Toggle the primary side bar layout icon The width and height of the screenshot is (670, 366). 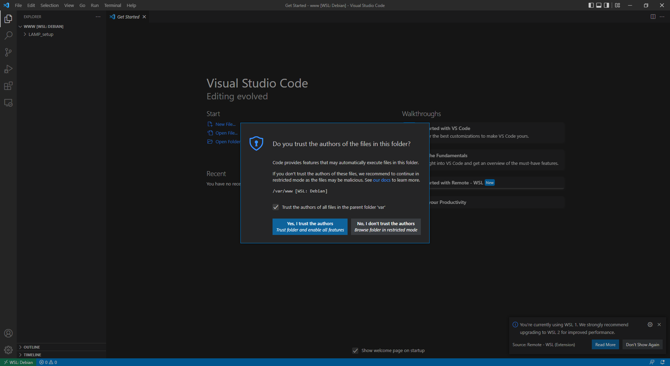tap(591, 5)
